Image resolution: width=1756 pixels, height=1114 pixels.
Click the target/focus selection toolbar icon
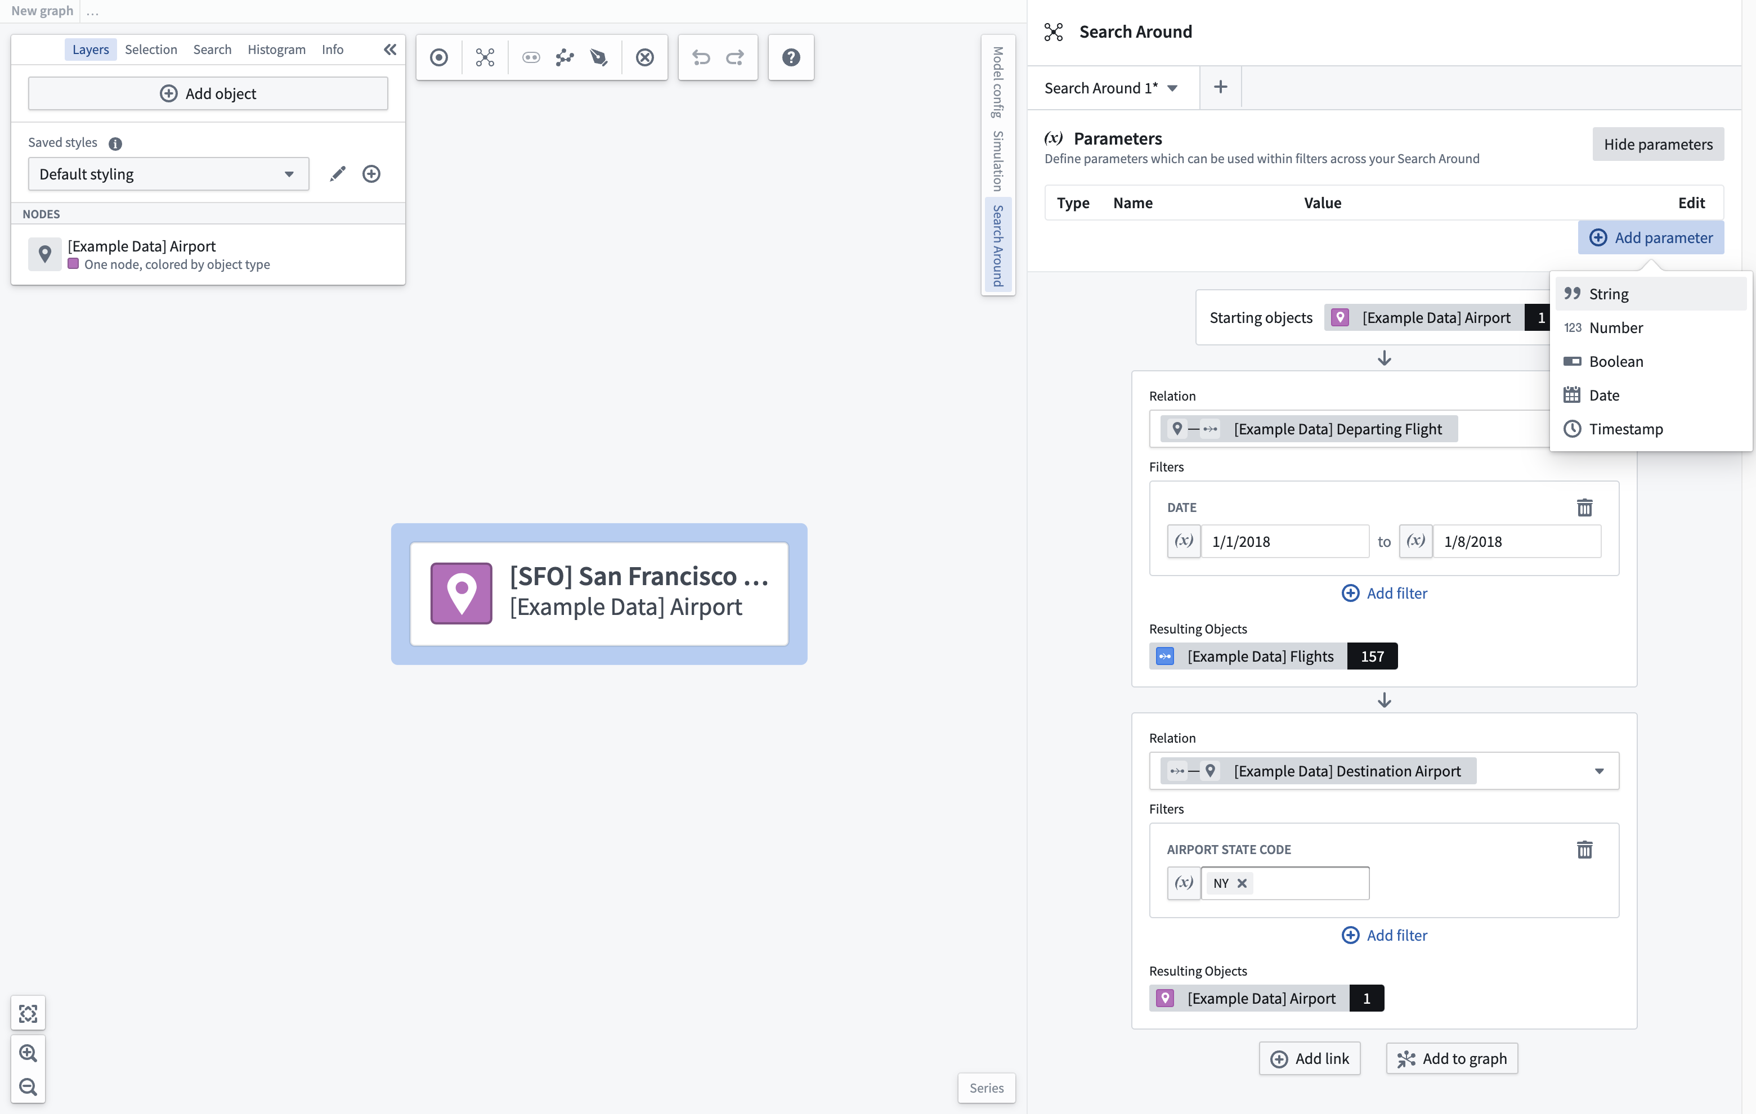click(439, 57)
